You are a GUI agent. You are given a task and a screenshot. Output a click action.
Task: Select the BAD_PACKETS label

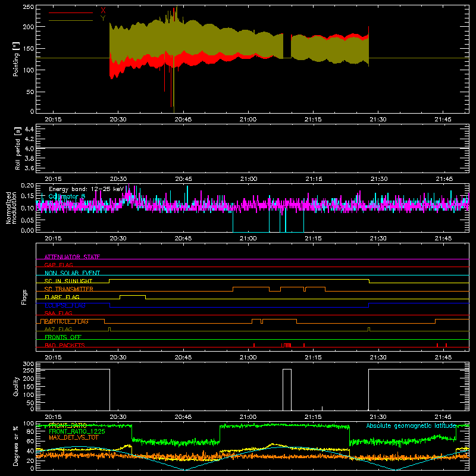[x=65, y=345]
